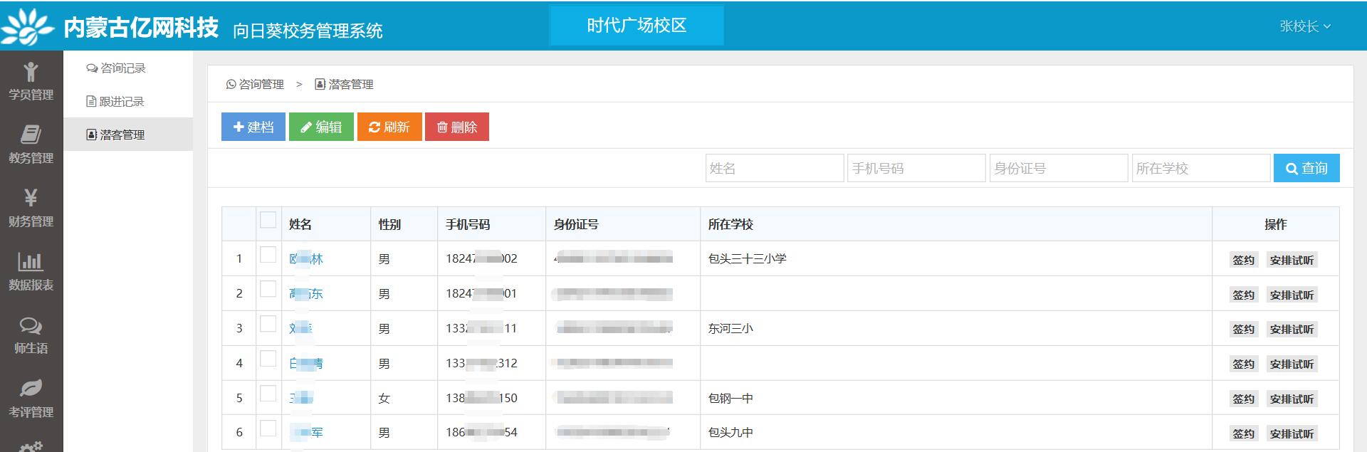The height and width of the screenshot is (452, 1367).
Task: Check the checkbox for row 1
Action: click(x=268, y=255)
